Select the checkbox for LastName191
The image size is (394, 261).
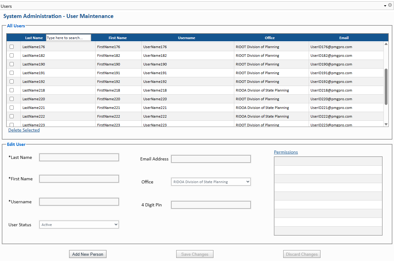tap(12, 73)
